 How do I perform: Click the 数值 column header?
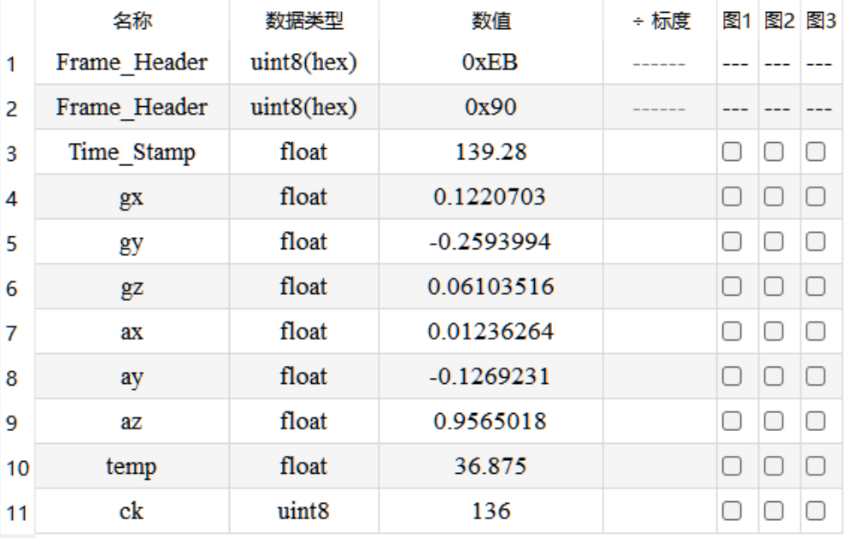491,21
